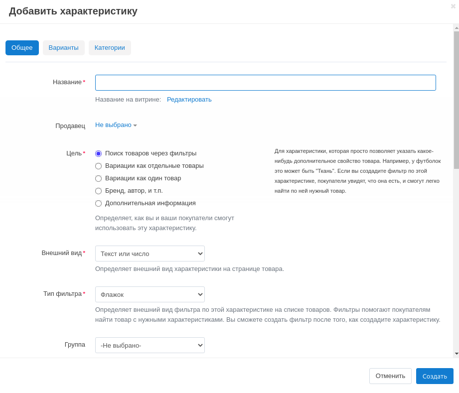Select the Поиск товаров через фильтры option

coord(99,153)
